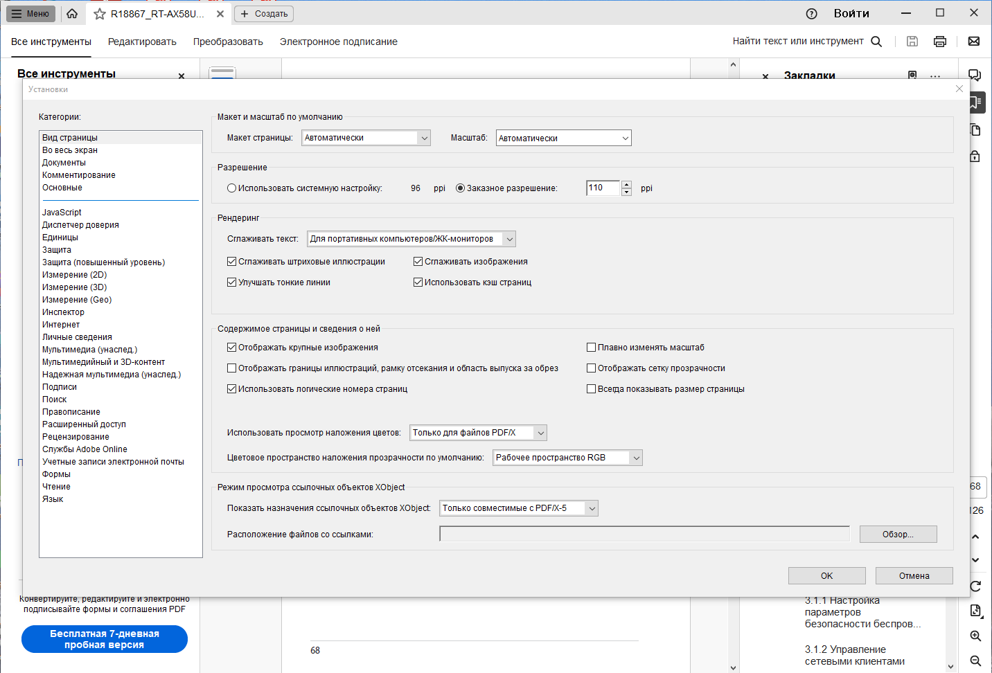The image size is (992, 673).
Task: Open the protect lock icon in the right sidebar
Action: tap(975, 156)
